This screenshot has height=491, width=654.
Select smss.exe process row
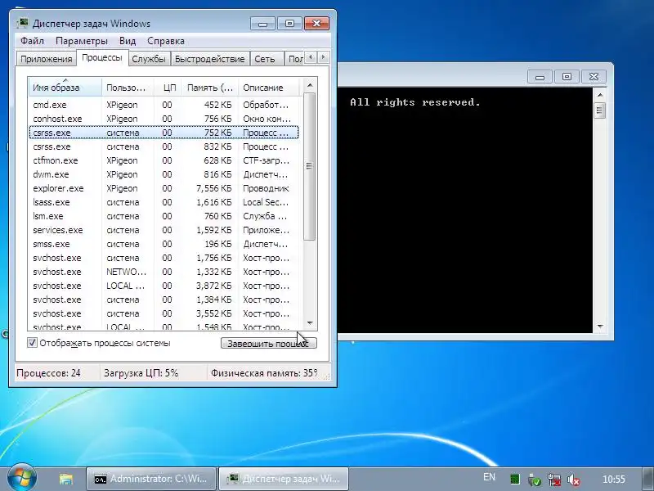164,244
